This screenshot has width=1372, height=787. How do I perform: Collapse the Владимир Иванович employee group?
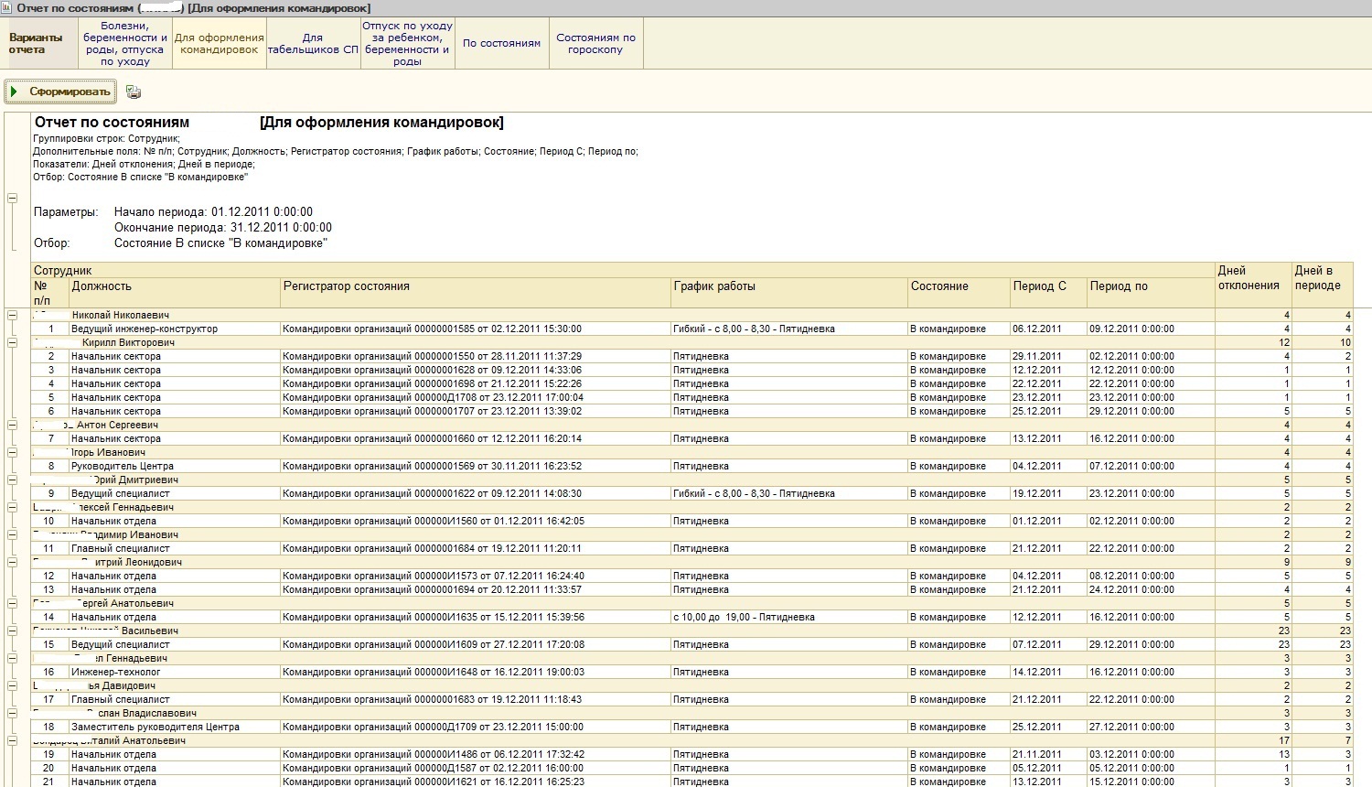coord(13,534)
